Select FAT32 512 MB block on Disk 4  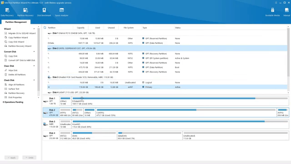click(65, 136)
